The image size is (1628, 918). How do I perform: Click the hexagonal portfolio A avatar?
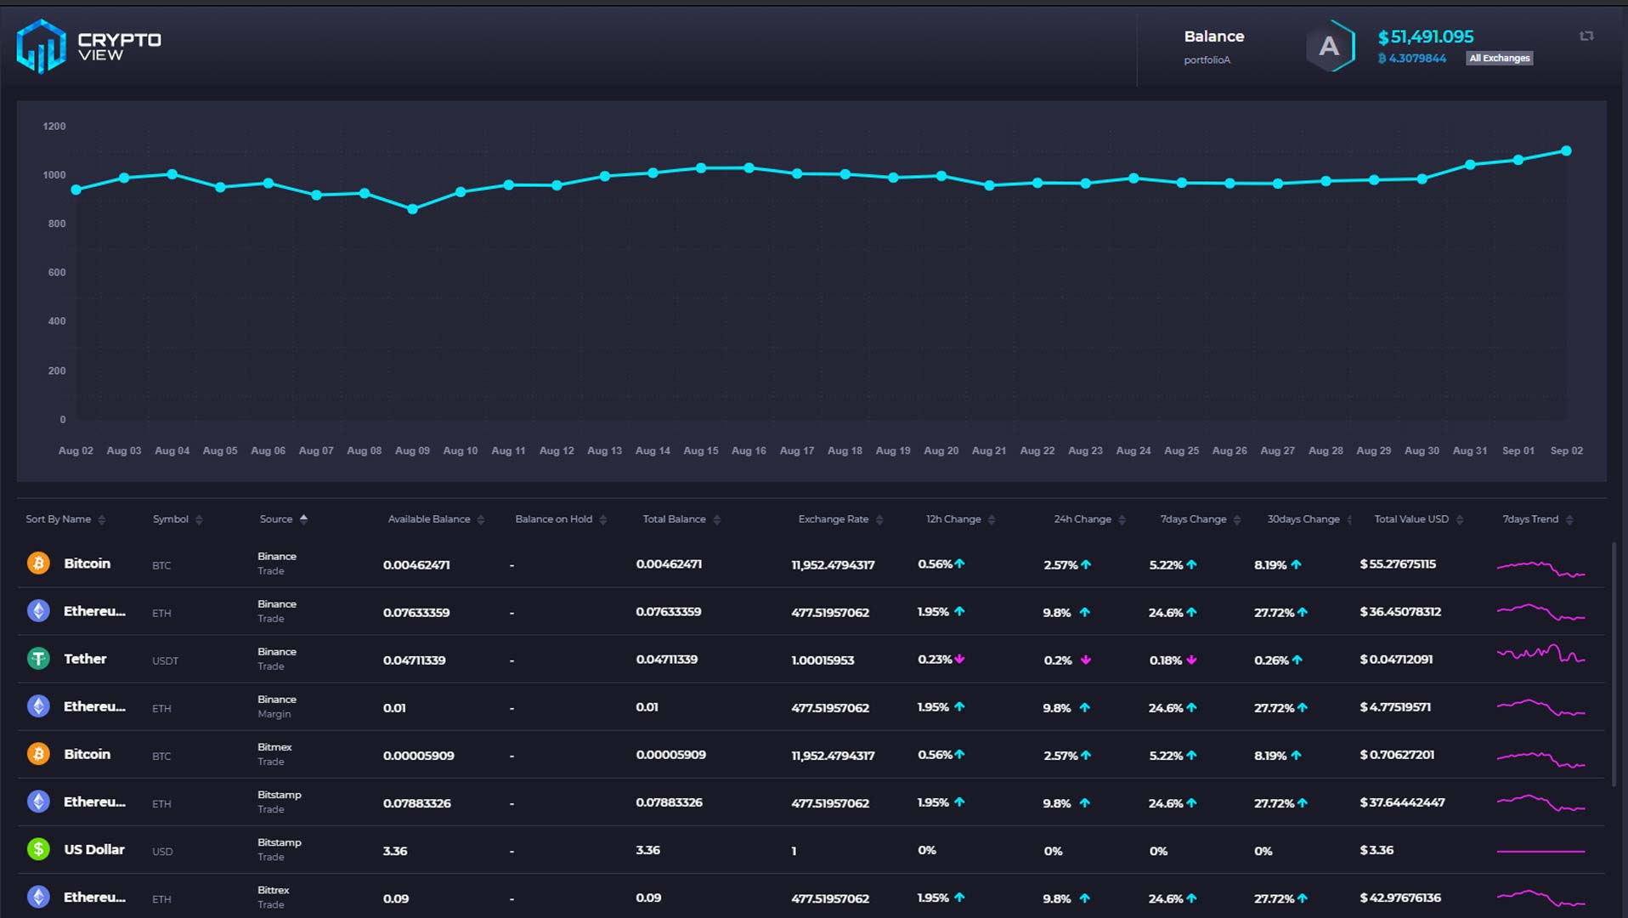click(1329, 47)
